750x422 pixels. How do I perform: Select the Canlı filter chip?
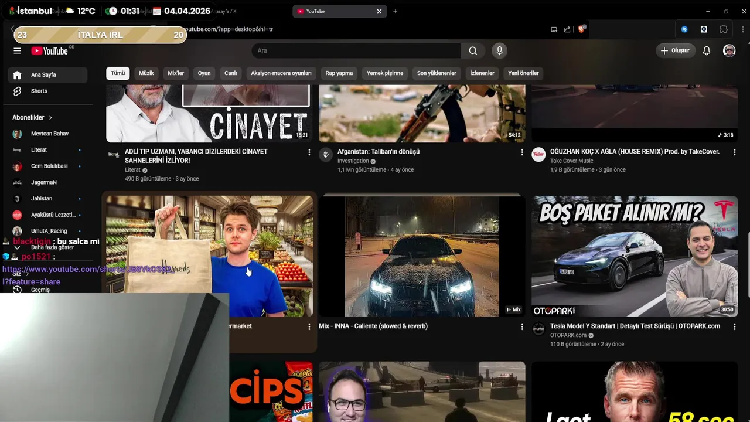pyautogui.click(x=231, y=73)
